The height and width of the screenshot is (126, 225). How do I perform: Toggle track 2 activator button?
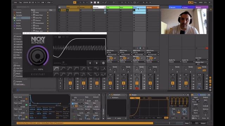coord(70,83)
